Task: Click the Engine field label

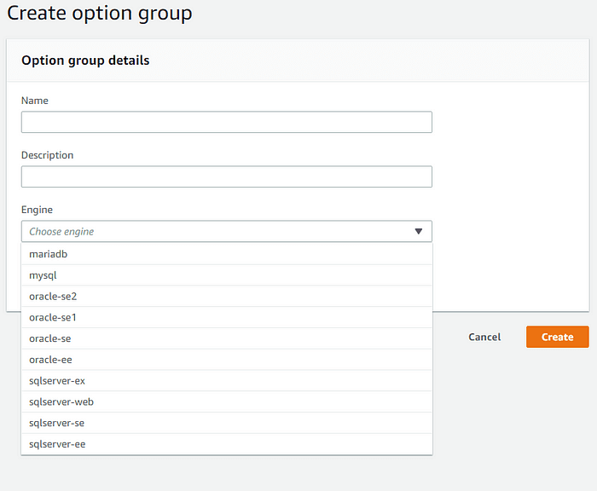Action: pyautogui.click(x=37, y=210)
